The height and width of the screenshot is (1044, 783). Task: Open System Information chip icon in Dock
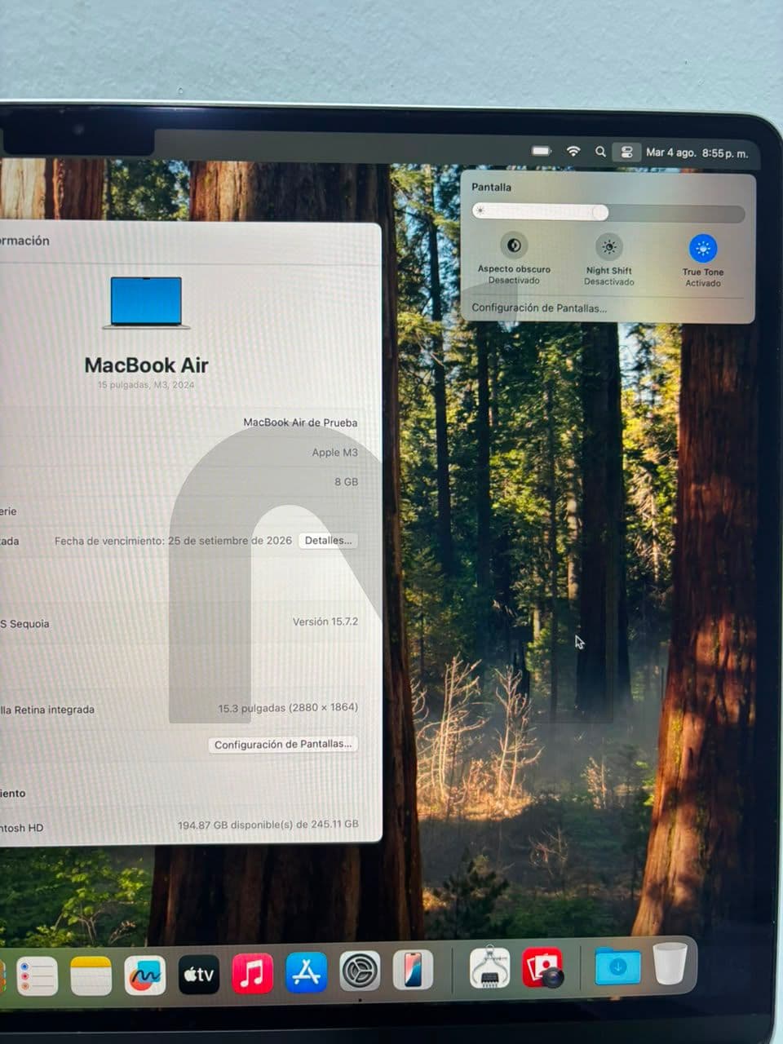[489, 968]
